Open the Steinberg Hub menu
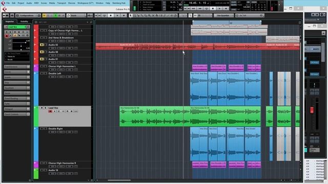 (x=119, y=3)
